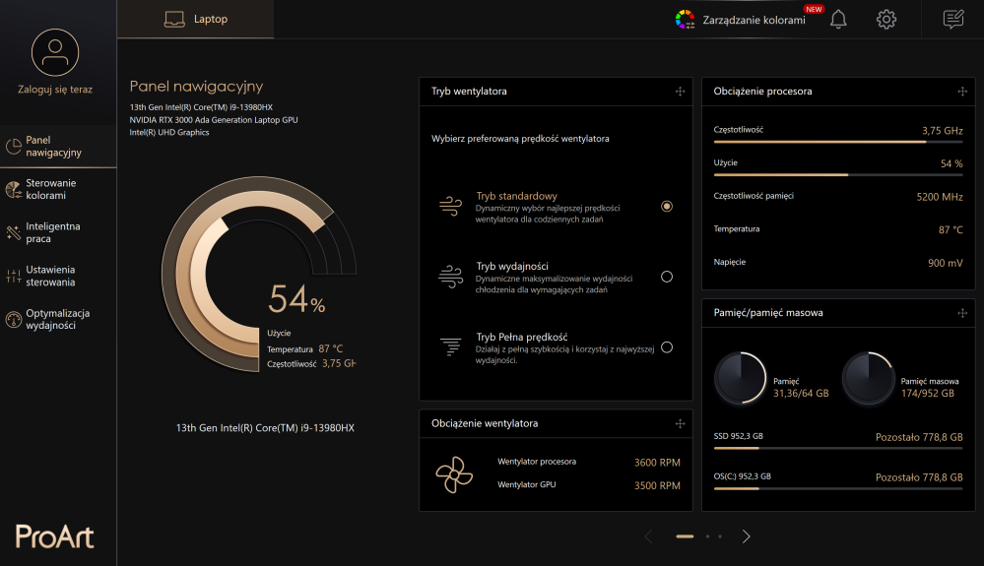Open the feedback note icon at top right
Screen dimensions: 984x566
click(953, 20)
